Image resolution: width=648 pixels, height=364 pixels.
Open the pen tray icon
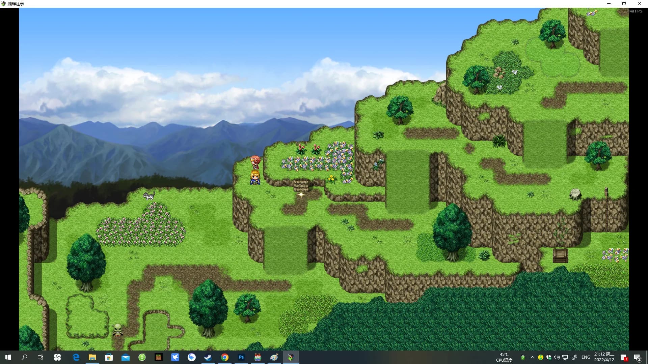click(x=574, y=357)
